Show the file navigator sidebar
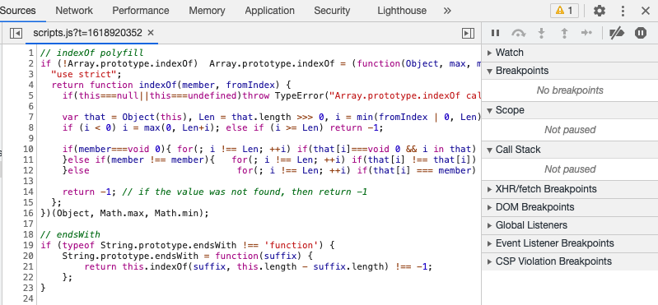 point(16,33)
